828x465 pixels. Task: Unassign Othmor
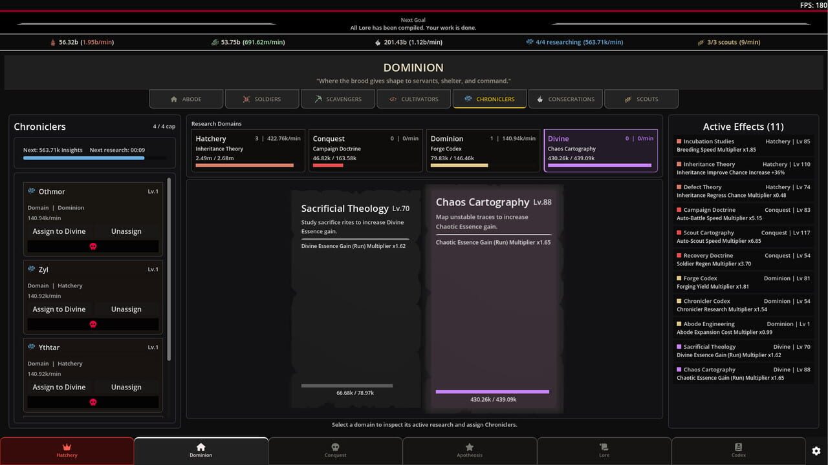coord(126,231)
